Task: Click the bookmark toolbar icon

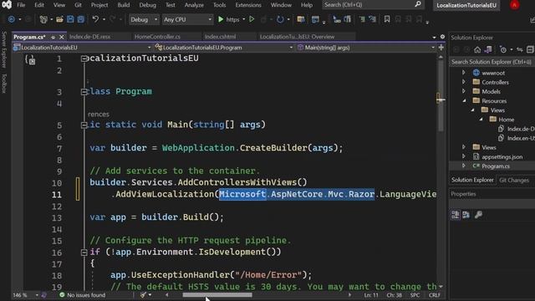Action: tap(387, 19)
